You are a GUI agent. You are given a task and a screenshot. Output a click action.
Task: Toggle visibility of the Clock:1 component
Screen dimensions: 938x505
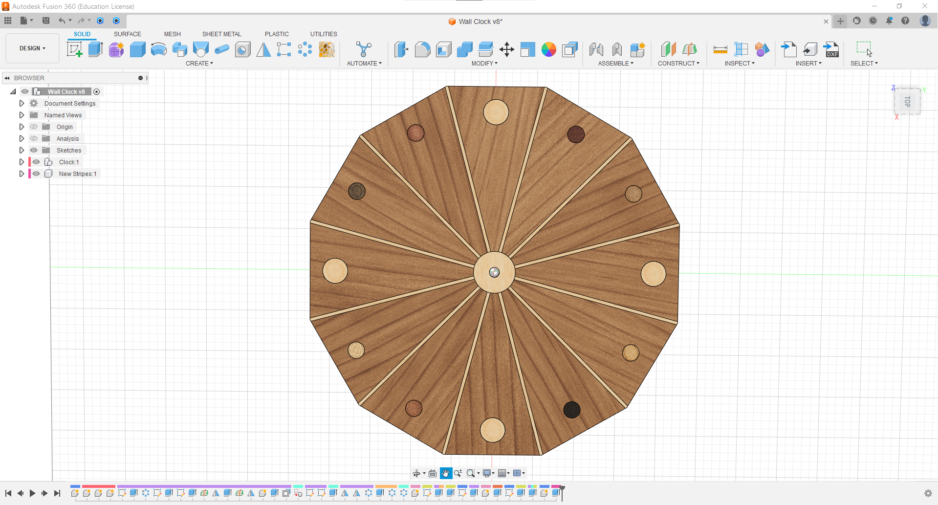[36, 162]
